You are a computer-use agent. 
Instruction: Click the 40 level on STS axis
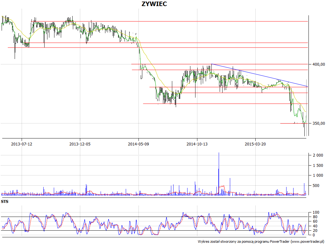click(315, 226)
